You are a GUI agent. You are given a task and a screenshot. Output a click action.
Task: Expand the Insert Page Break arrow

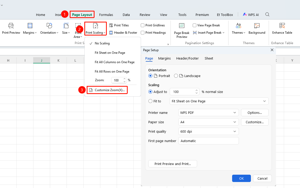[223, 33]
